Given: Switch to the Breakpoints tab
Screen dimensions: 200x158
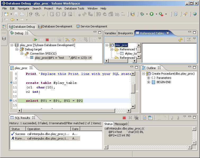Looking at the screenshot, I should coord(125,33).
